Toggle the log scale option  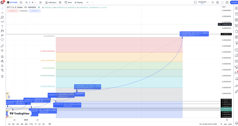225,124
